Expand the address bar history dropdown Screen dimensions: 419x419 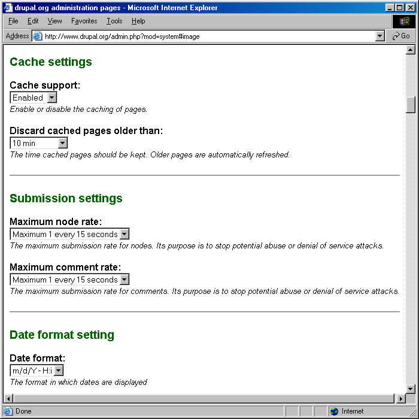(x=379, y=36)
